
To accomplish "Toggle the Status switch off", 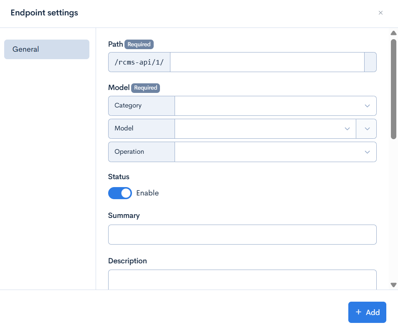I will [120, 193].
